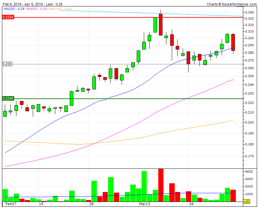Click the MA(50) legend value 0.25
The image size is (259, 209).
pyautogui.click(x=44, y=9)
